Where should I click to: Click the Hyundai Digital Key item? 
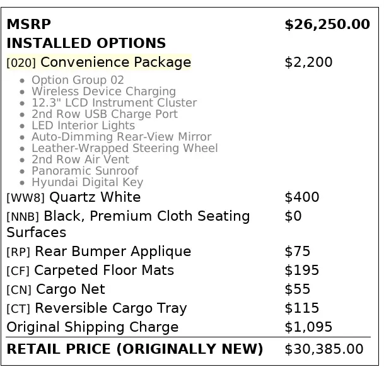click(87, 182)
